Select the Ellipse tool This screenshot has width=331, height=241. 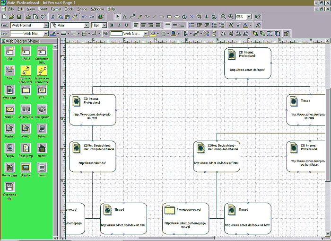(177, 17)
